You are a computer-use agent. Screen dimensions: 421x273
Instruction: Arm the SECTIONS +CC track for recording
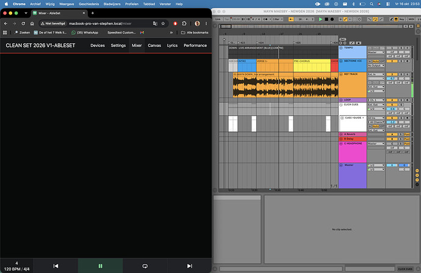coord(407,61)
